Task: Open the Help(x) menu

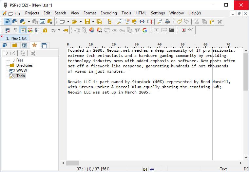Action: 195,13
